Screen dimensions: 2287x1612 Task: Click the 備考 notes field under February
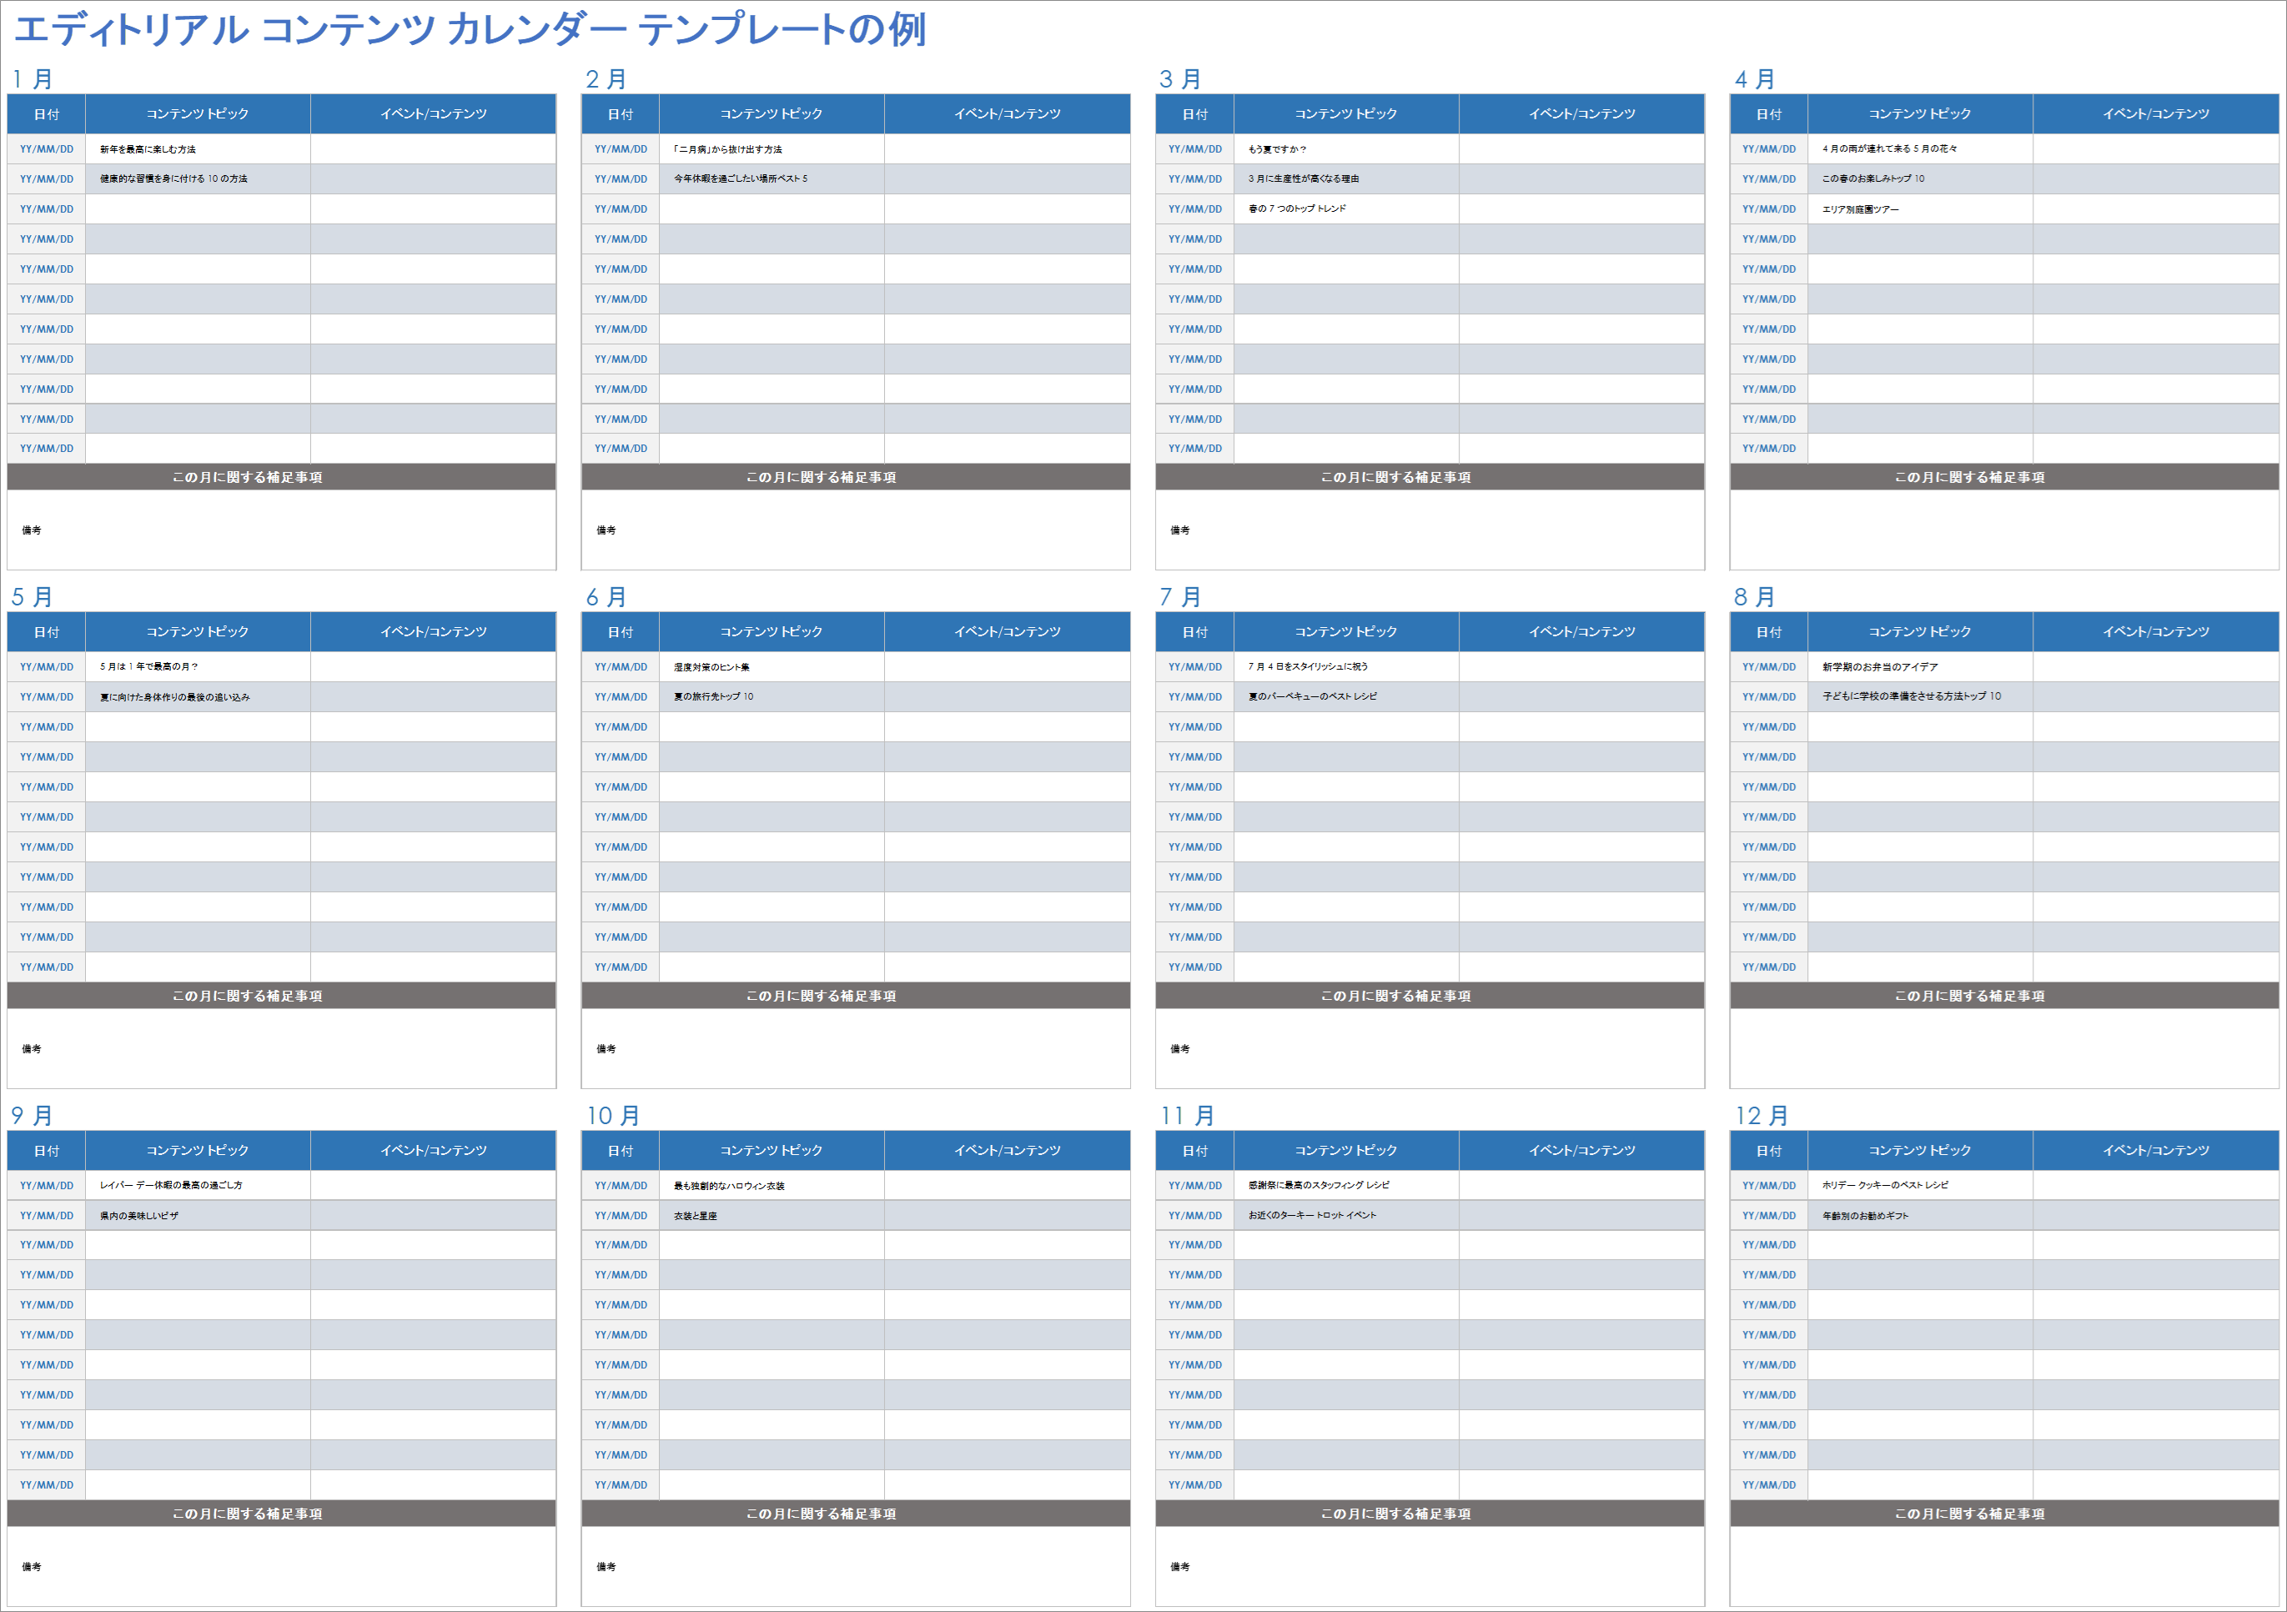(606, 530)
